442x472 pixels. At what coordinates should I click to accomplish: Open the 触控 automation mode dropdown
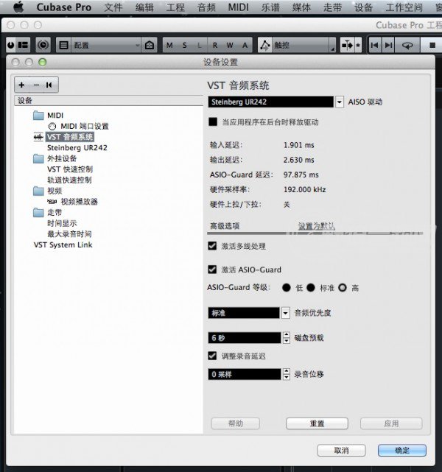point(304,45)
